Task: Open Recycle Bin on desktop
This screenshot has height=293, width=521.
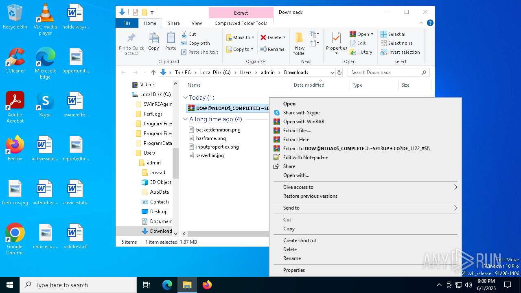Action: (x=15, y=17)
